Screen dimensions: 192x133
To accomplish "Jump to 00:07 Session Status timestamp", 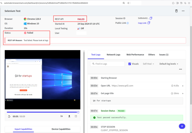I will pyautogui.click(x=94, y=111).
